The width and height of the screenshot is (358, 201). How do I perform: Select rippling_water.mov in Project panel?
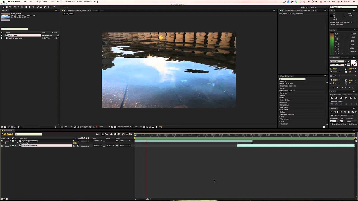click(x=15, y=38)
